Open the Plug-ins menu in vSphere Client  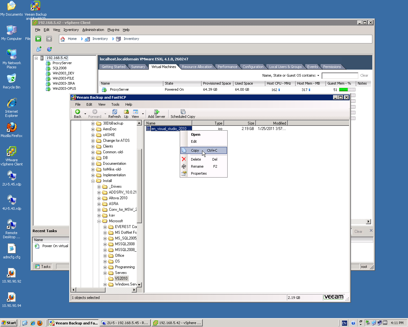click(x=113, y=30)
